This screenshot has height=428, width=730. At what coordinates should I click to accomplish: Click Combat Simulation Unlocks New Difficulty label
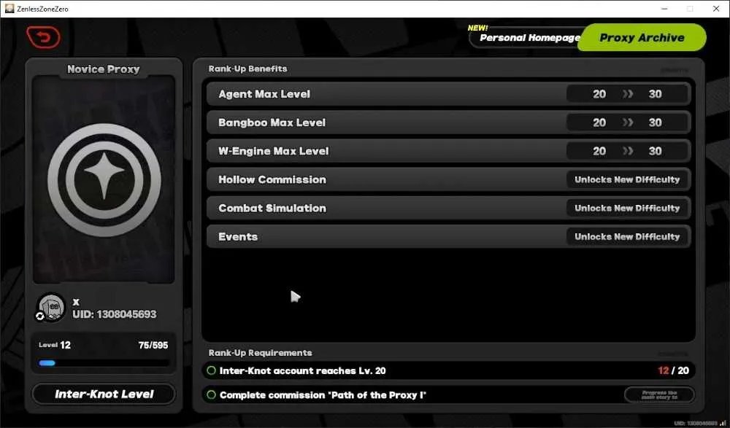[x=627, y=208]
